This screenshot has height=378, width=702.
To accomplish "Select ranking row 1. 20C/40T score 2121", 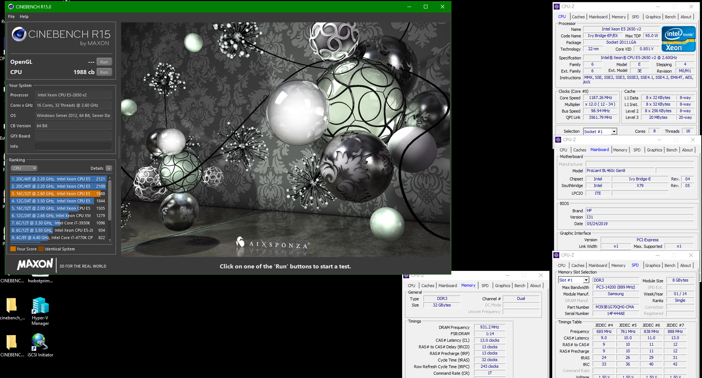I will 58,179.
